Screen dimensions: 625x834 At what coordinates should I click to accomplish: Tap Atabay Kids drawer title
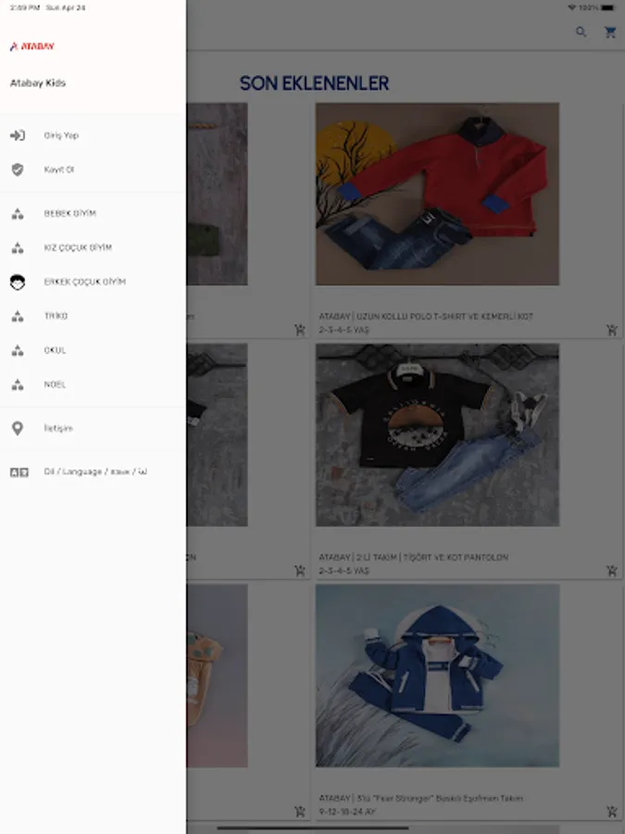(x=38, y=83)
